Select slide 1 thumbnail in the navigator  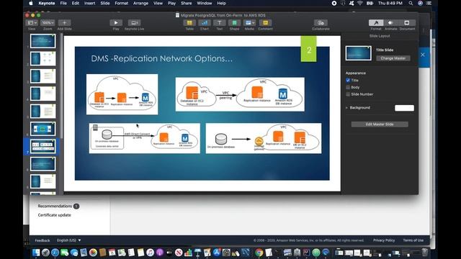coord(43,41)
